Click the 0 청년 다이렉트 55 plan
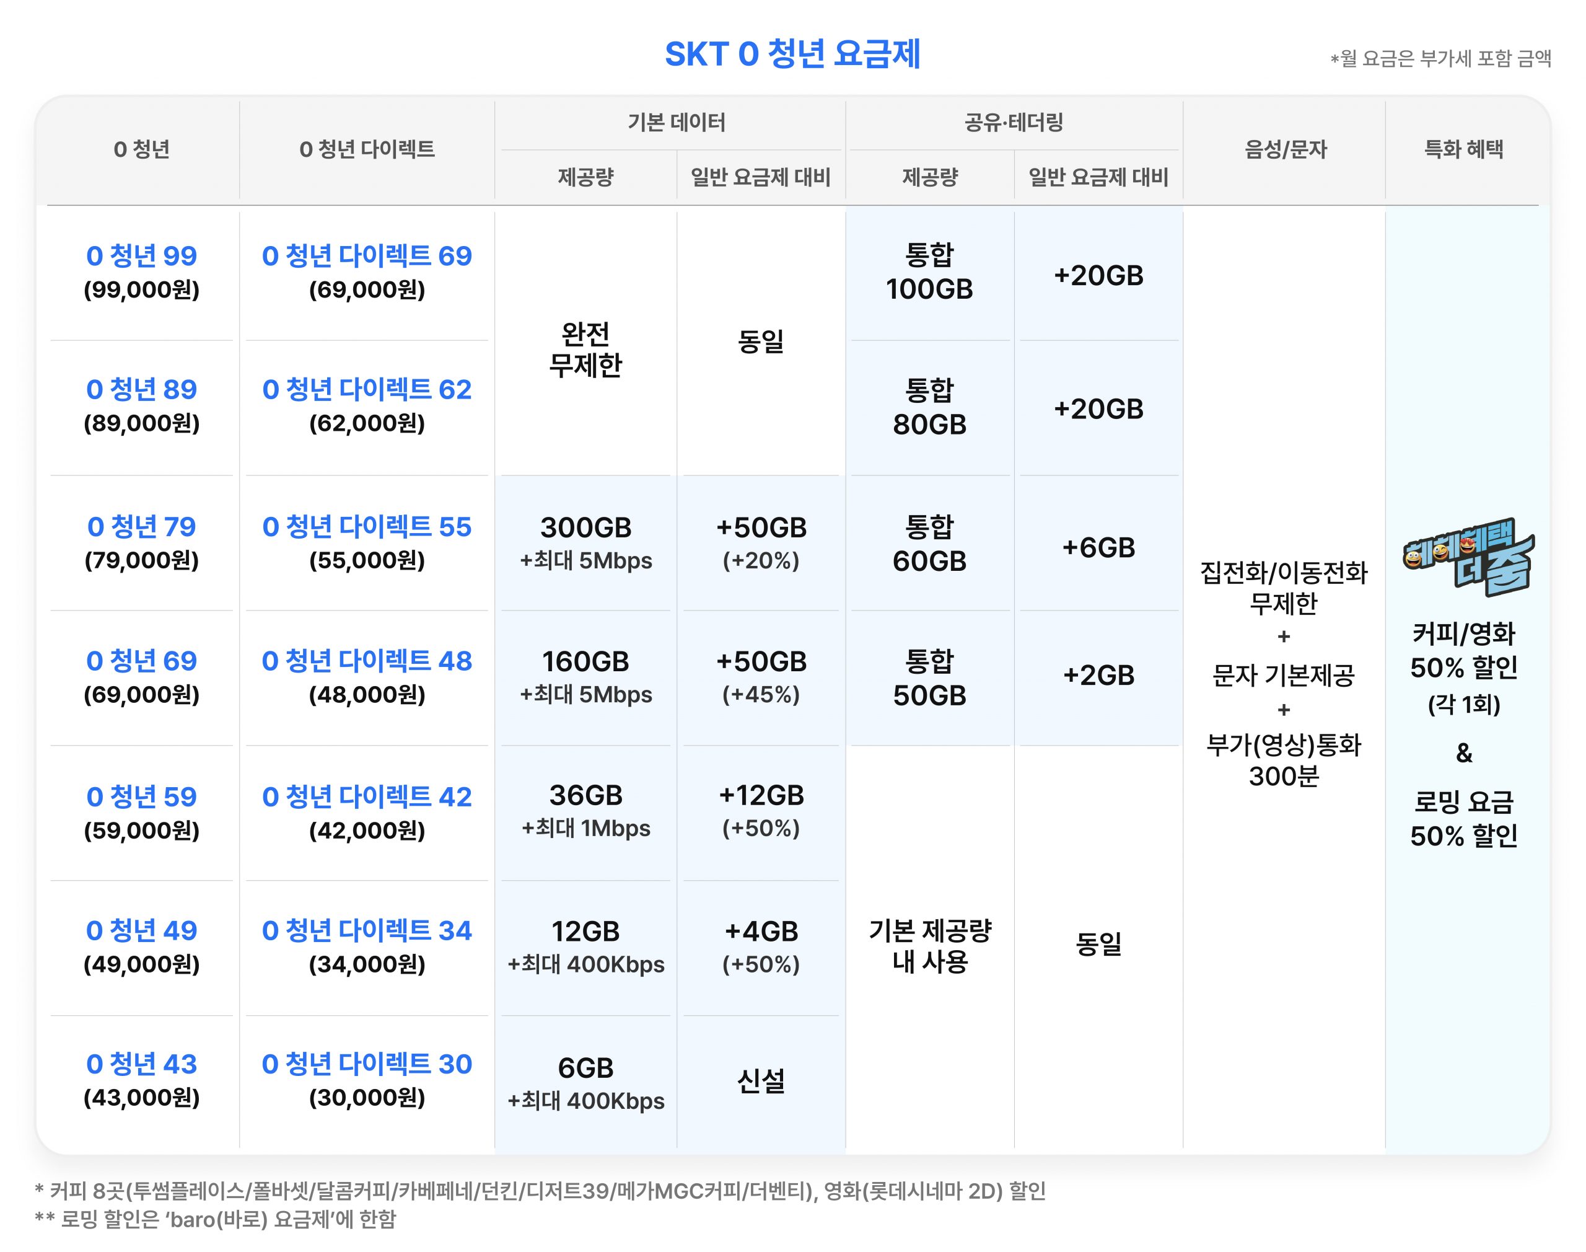Screen dimensions: 1586x1252 coord(366,526)
